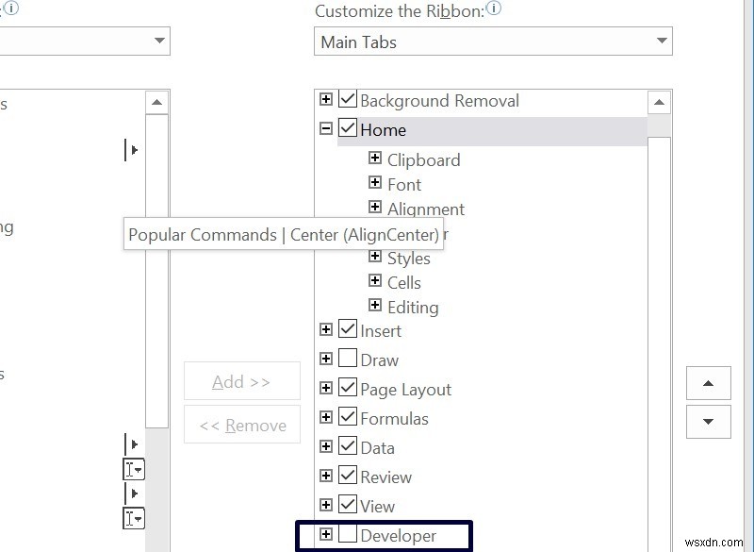The width and height of the screenshot is (754, 552).
Task: Click the Remove button
Action: click(242, 425)
